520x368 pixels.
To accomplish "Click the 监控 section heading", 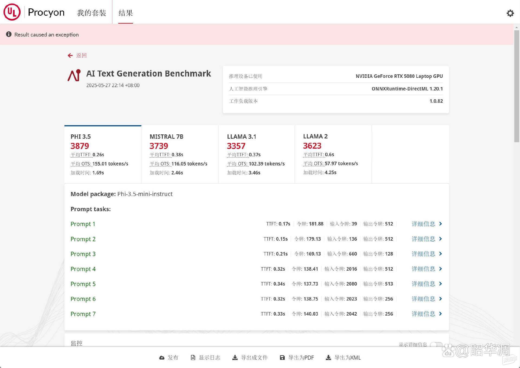I will 76,343.
